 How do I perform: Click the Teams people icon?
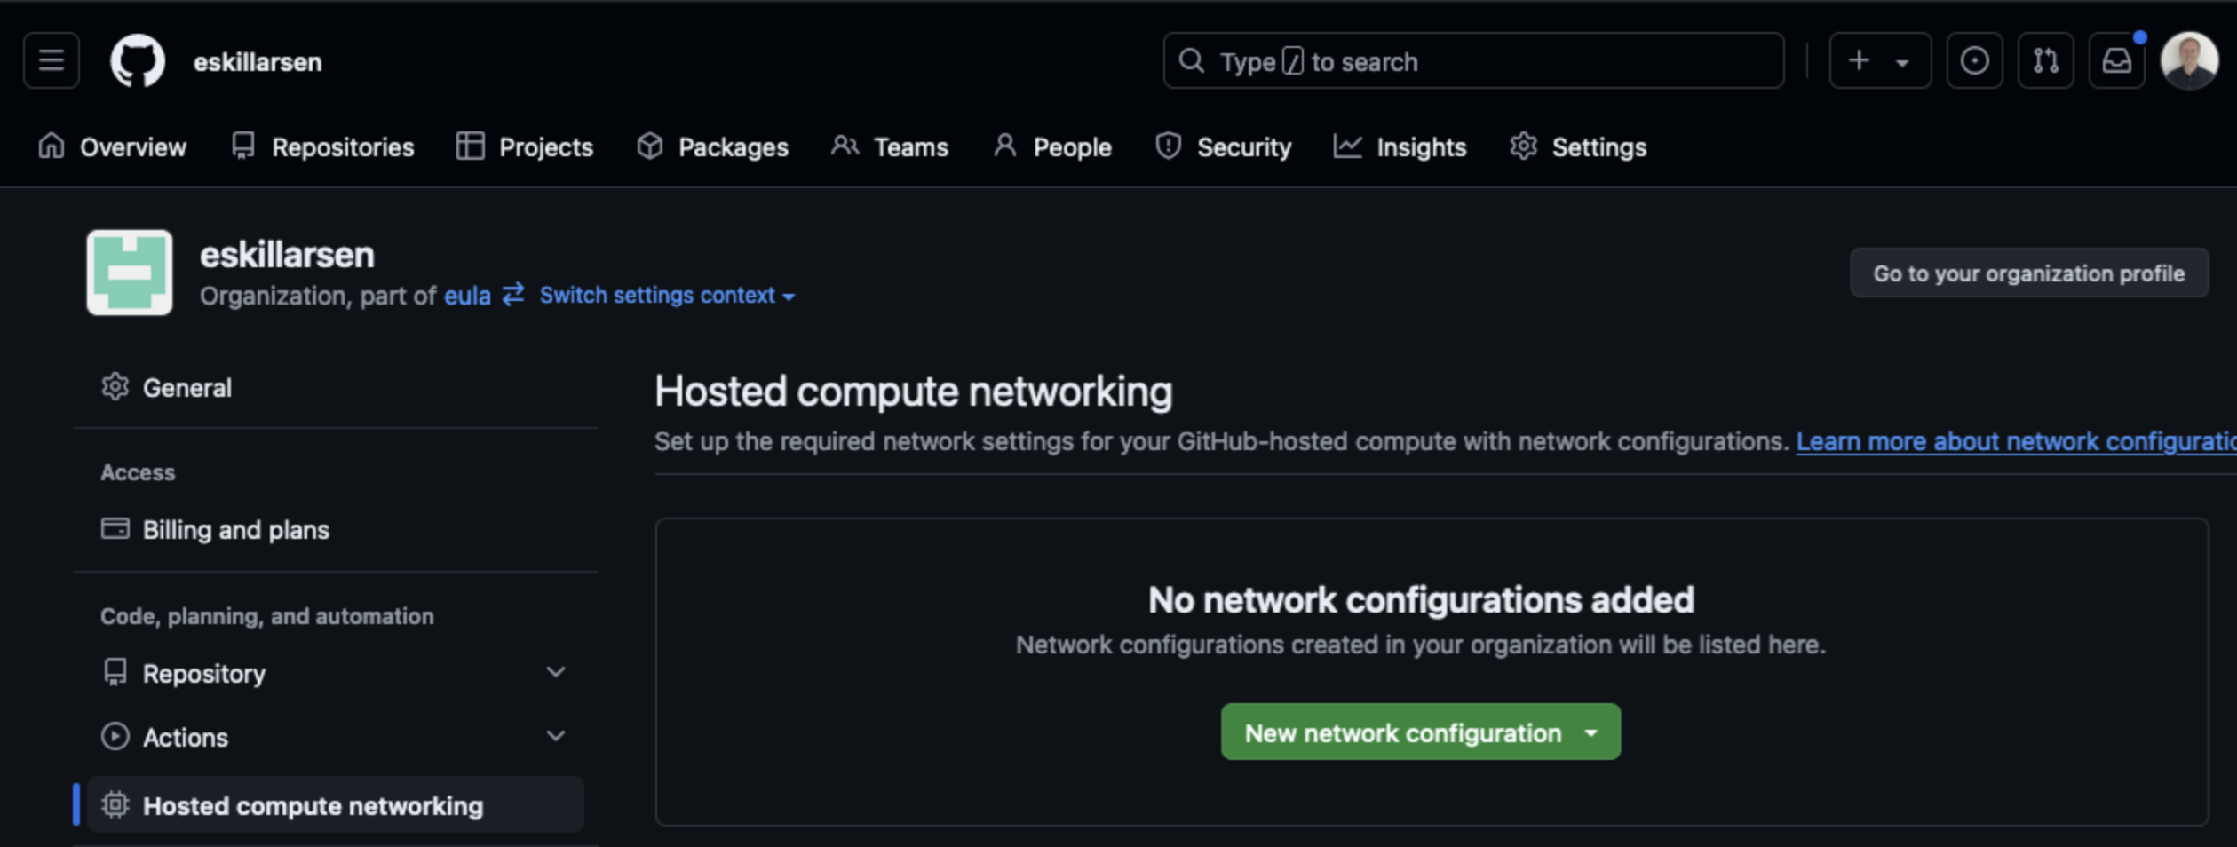(845, 146)
